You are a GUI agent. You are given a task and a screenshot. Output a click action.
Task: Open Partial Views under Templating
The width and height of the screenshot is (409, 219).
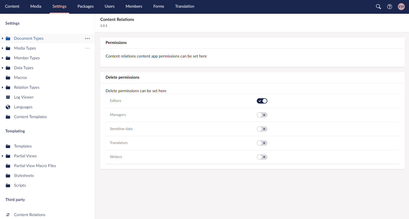click(25, 156)
